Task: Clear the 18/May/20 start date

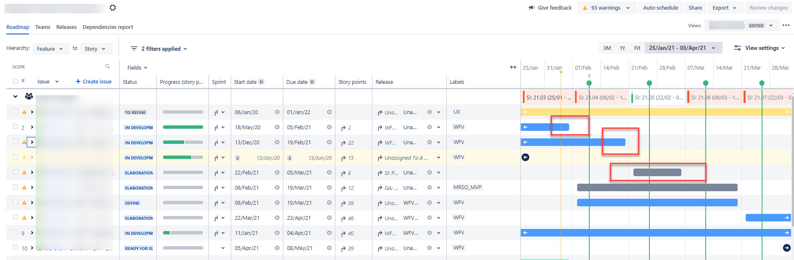Action: [x=277, y=127]
